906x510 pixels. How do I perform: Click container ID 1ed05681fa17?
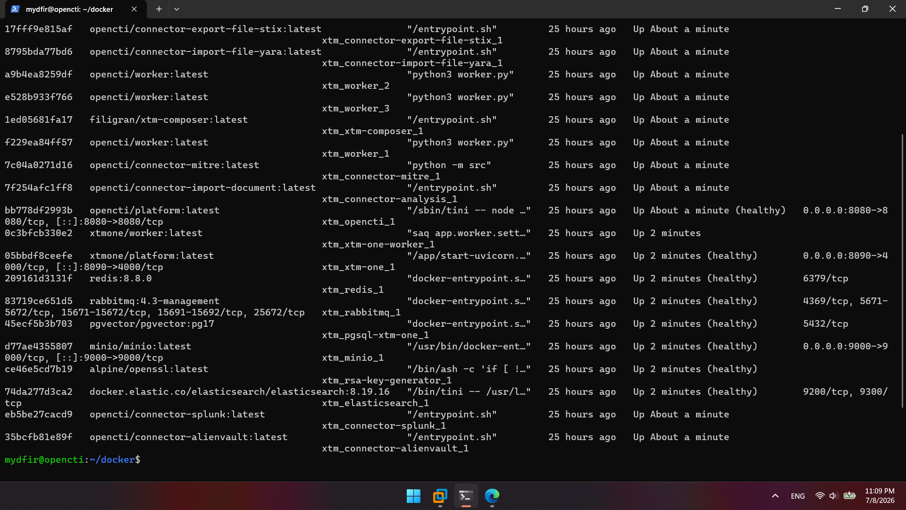pyautogui.click(x=39, y=119)
